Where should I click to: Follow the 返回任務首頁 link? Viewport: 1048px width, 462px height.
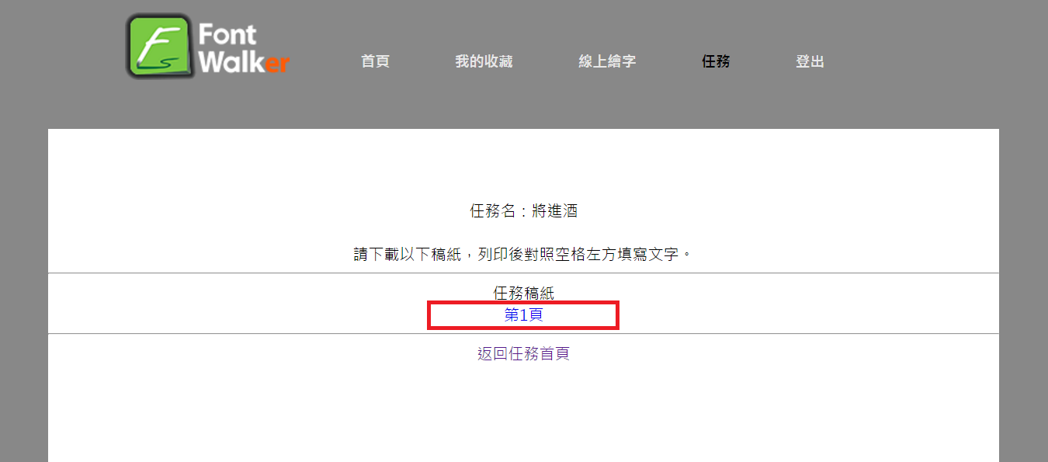pos(523,354)
